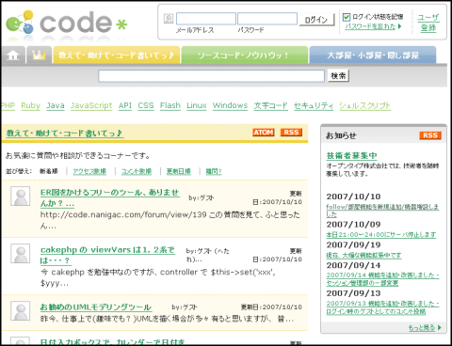Open the パスワードを忘れた link
452x346 pixels.
pos(370,26)
